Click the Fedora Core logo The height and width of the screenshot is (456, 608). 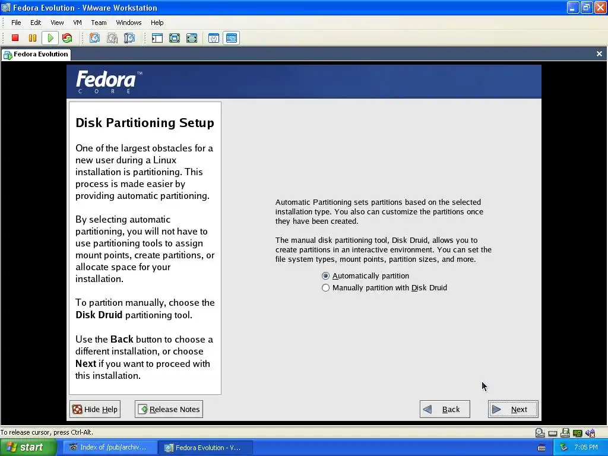(x=109, y=82)
